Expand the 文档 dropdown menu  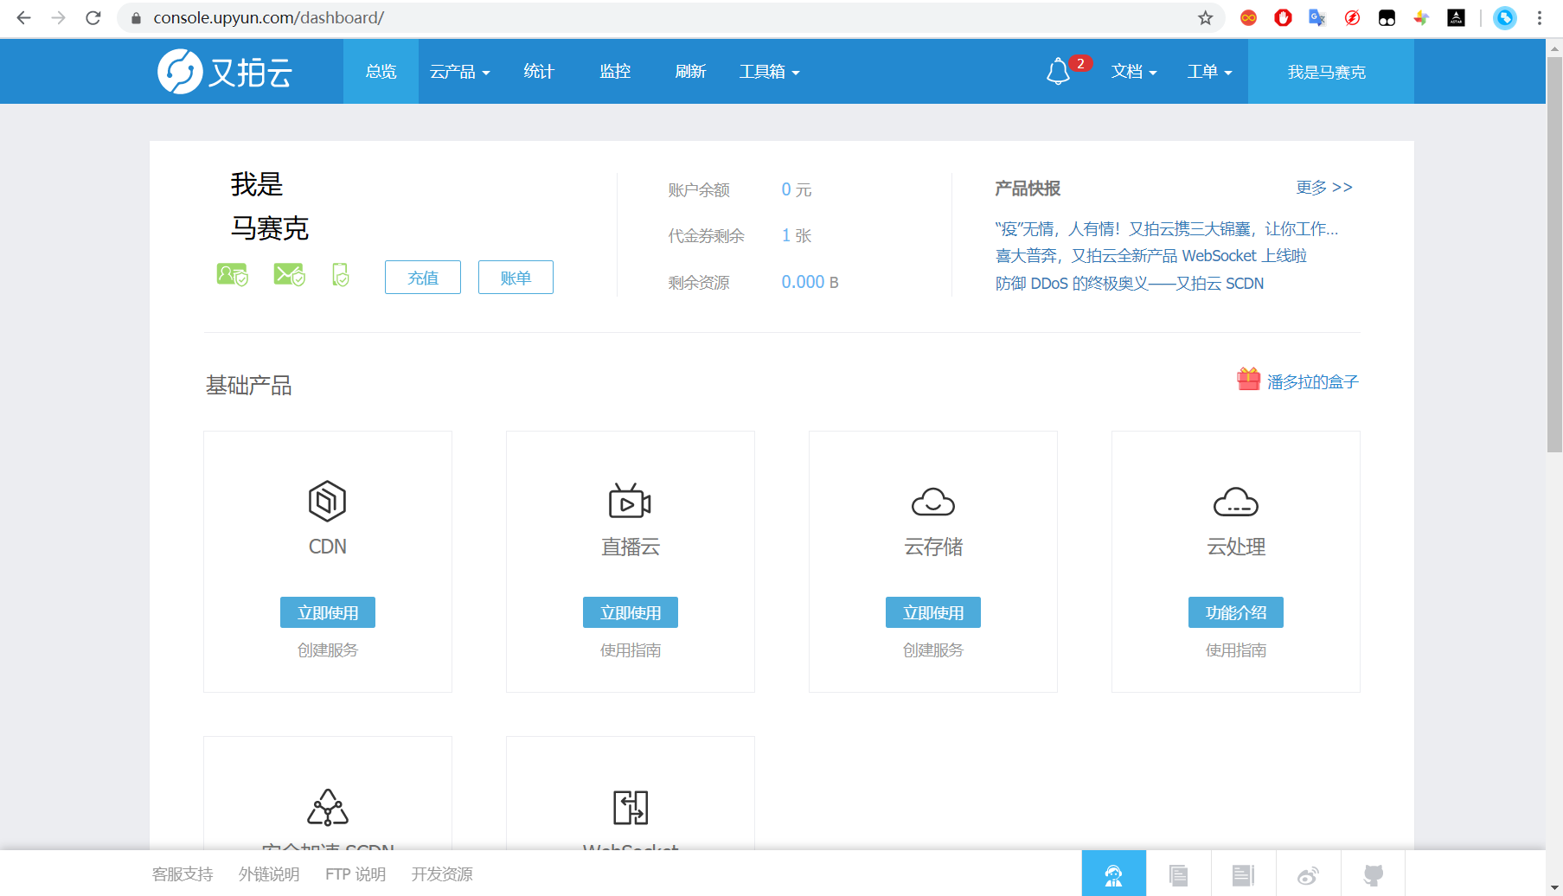point(1134,72)
